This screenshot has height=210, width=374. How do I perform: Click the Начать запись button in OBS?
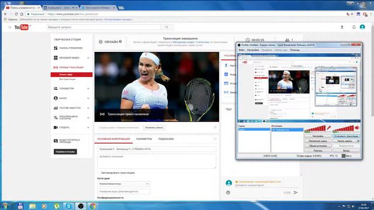tap(345, 141)
